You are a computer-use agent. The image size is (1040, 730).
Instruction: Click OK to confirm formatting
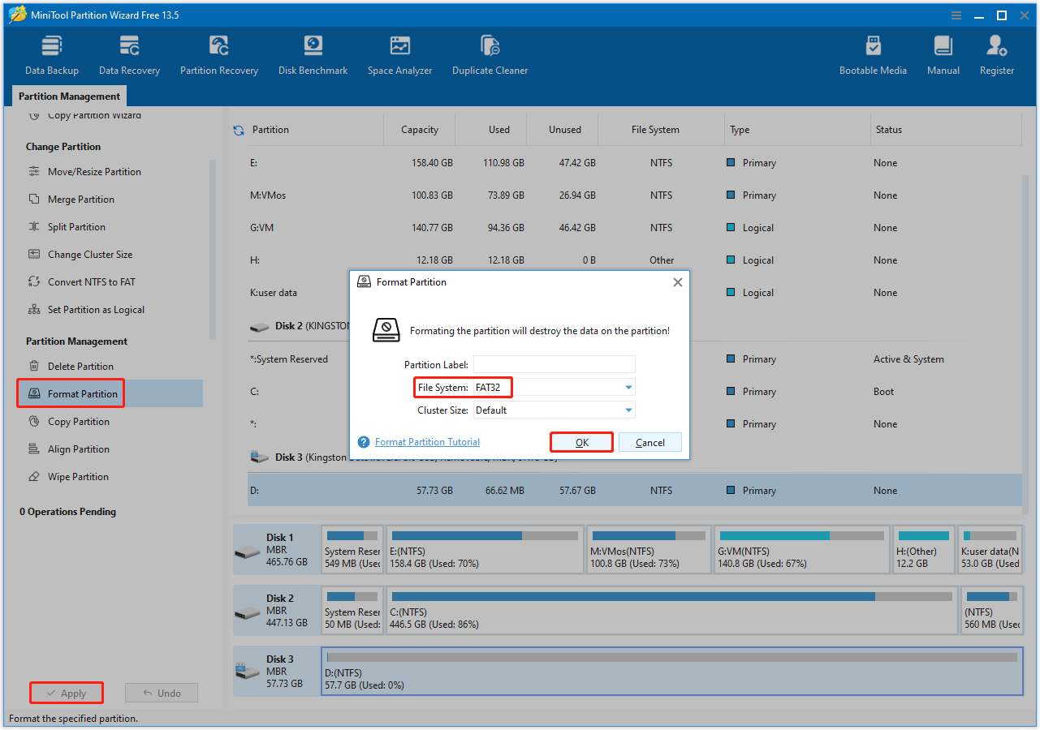(581, 442)
